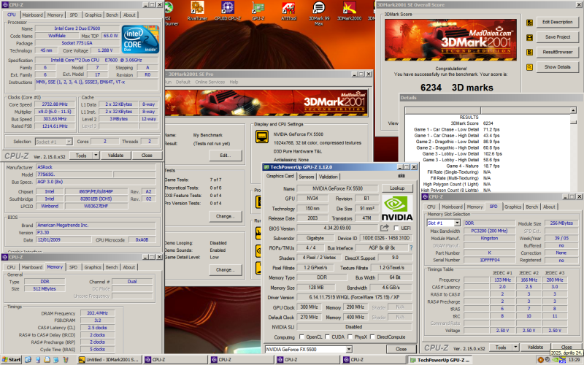Click the Intel Core 2 Duo logo
Viewport: 584px width, 365px height.
pyautogui.click(x=140, y=39)
